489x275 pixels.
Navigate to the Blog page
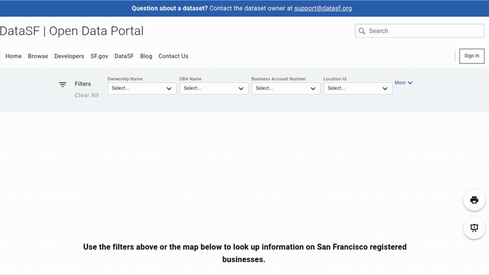click(146, 56)
